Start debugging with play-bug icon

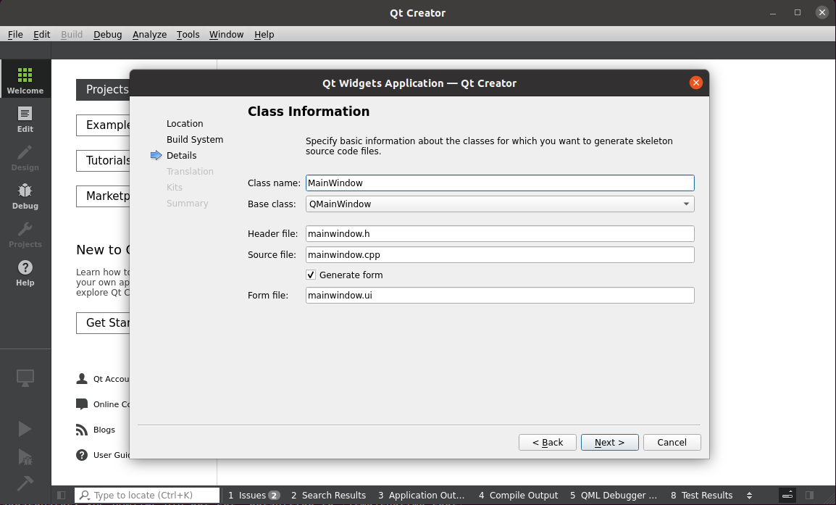click(x=25, y=456)
